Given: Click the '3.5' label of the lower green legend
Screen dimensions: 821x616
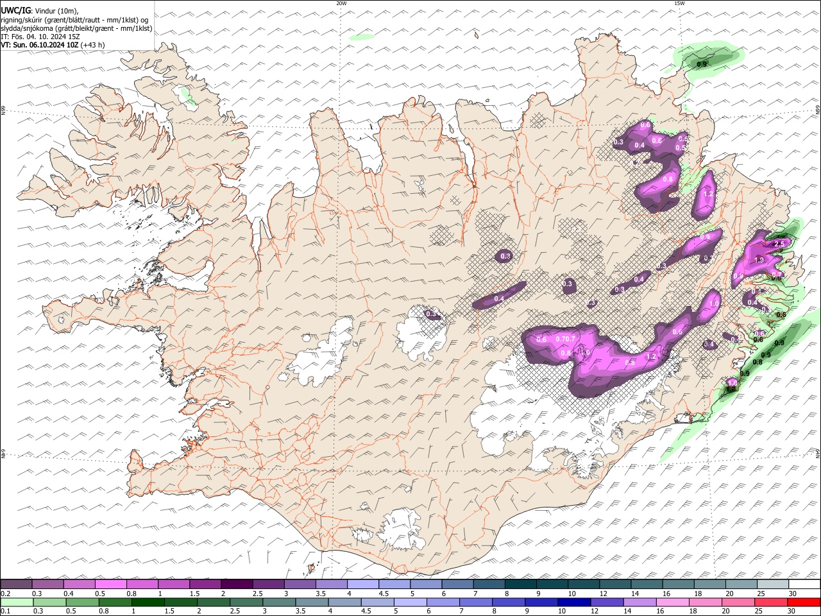Looking at the screenshot, I should (301, 612).
